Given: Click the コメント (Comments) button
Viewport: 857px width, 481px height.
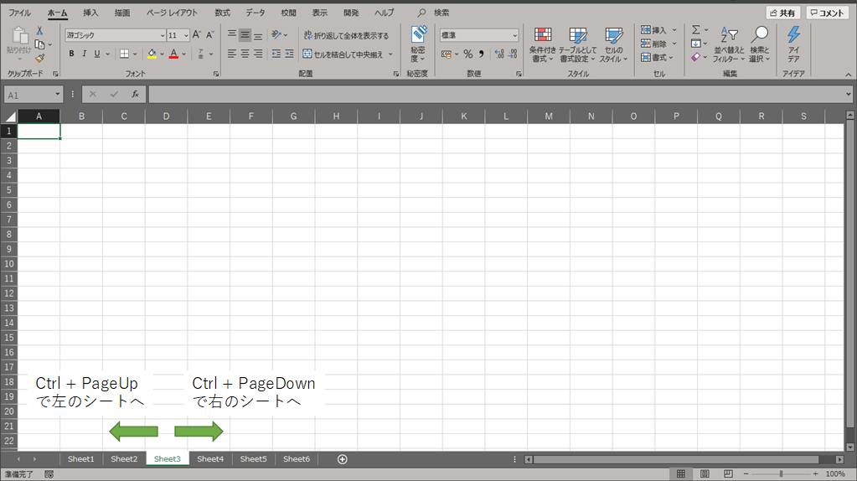Looking at the screenshot, I should click(827, 13).
